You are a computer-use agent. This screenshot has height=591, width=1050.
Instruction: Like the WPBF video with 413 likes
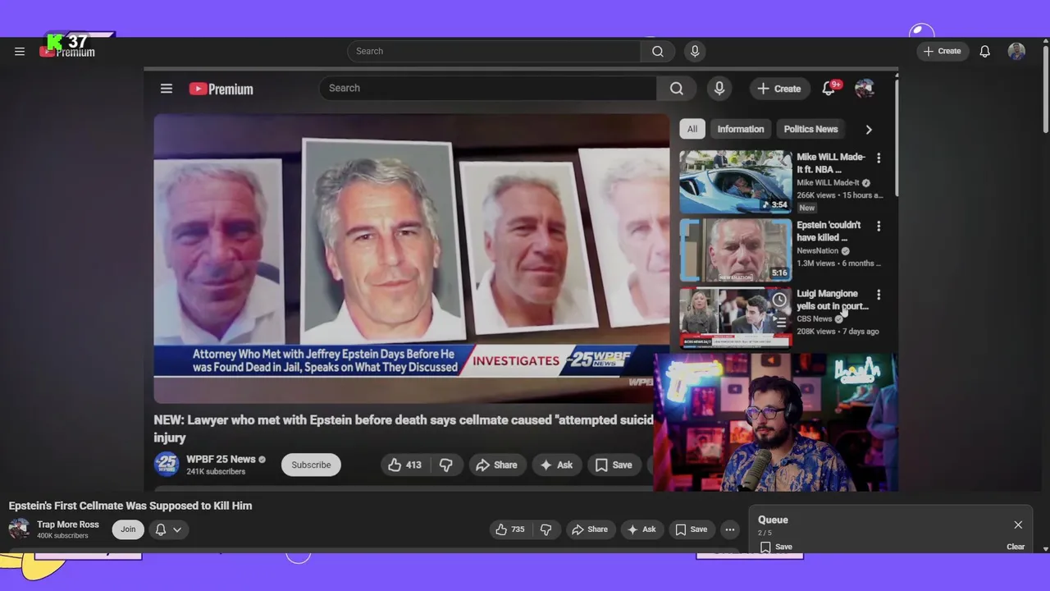click(405, 465)
